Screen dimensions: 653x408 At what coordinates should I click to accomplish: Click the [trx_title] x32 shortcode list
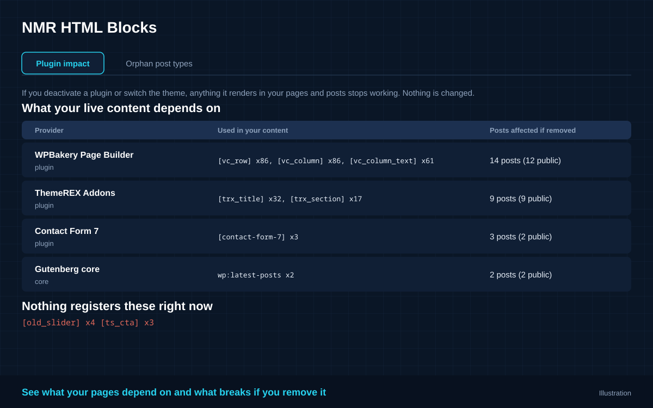pyautogui.click(x=289, y=199)
